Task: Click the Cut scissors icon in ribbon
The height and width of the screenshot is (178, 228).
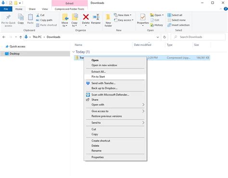Action: coord(38,15)
